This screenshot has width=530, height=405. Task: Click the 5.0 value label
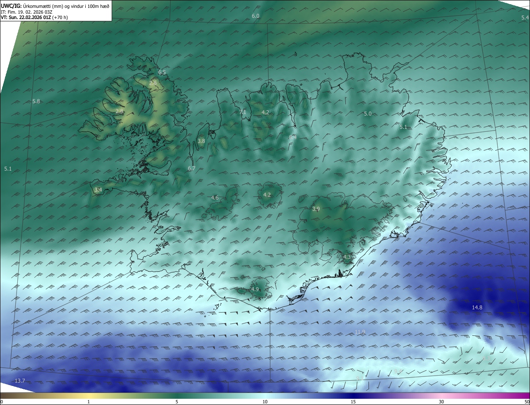click(368, 114)
